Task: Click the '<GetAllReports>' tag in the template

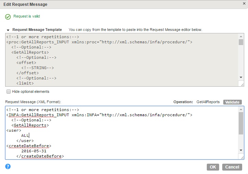Action: click(30, 52)
